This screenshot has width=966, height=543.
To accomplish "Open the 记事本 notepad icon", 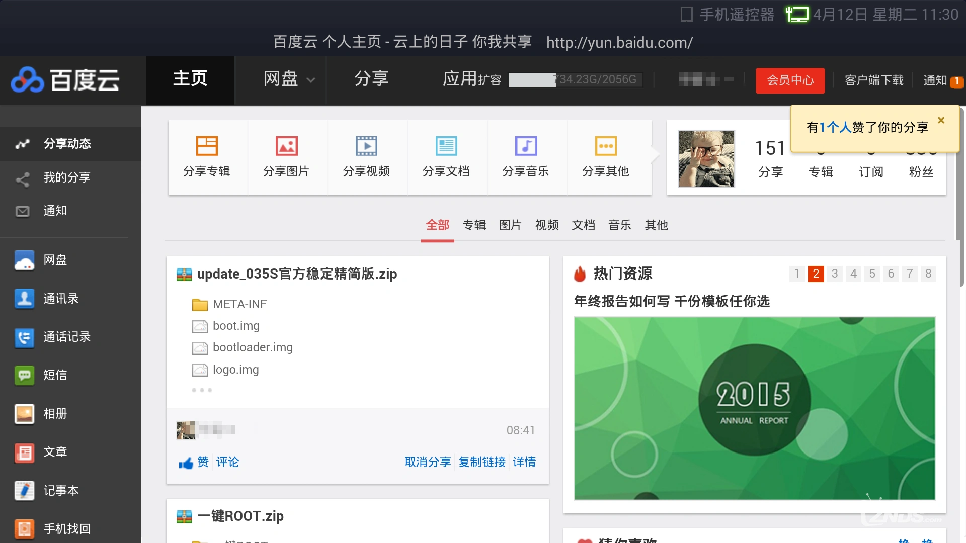I will (x=24, y=491).
